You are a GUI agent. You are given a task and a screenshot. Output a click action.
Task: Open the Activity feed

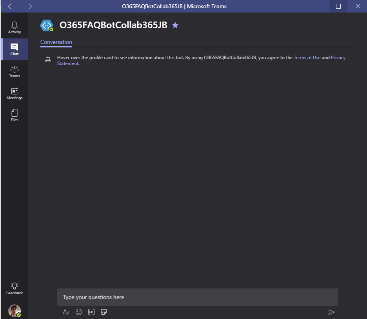(x=15, y=27)
